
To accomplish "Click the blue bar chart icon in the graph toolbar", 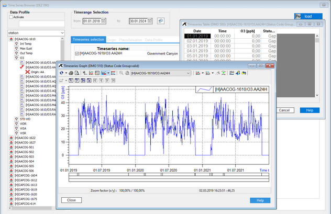I will [208, 73].
